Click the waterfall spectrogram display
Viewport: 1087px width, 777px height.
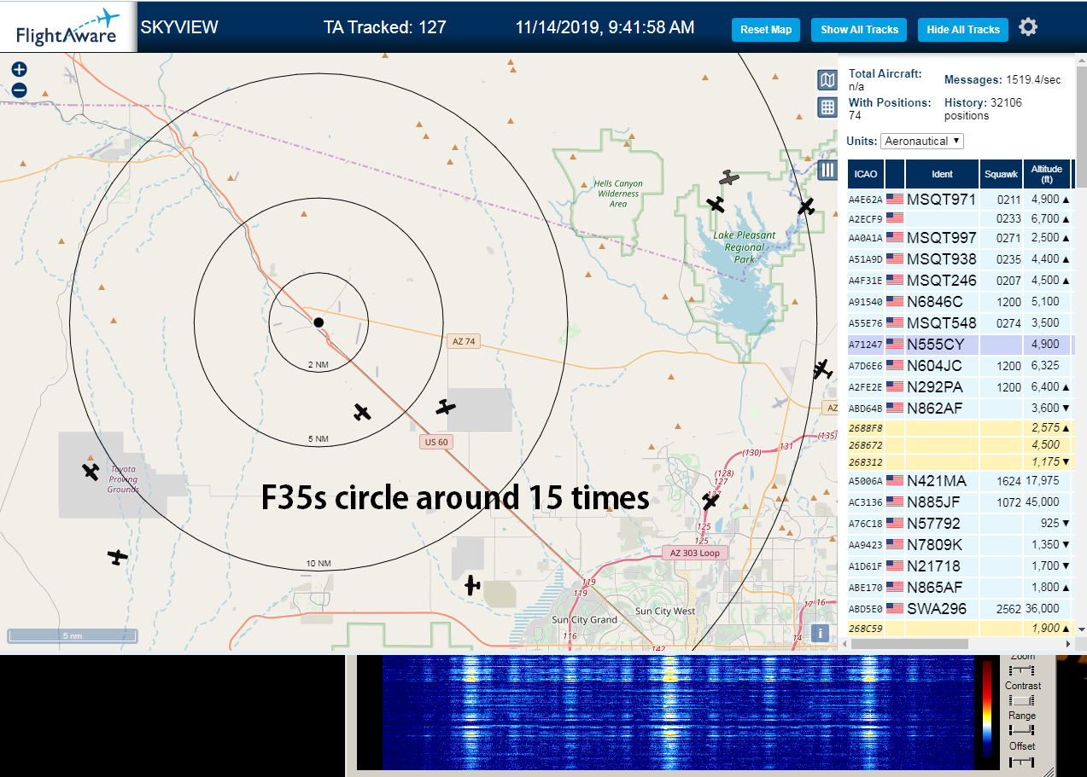tap(678, 713)
